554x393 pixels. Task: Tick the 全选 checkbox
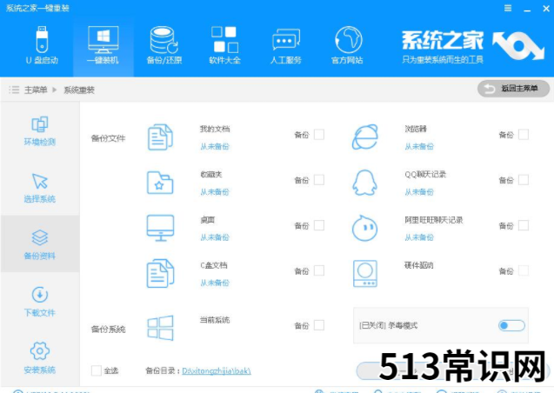pyautogui.click(x=96, y=370)
